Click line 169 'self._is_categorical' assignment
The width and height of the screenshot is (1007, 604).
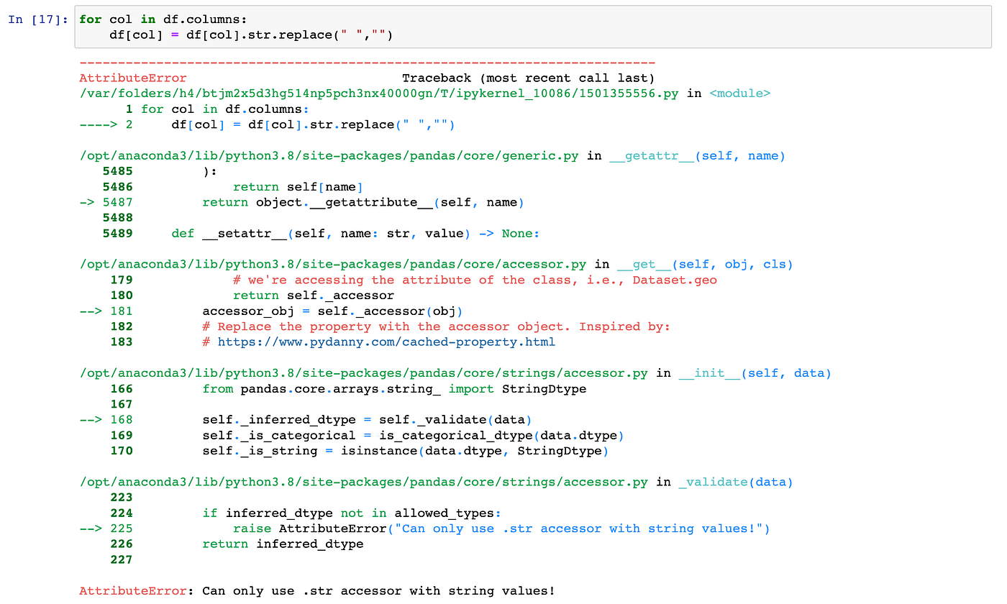pyautogui.click(x=413, y=436)
